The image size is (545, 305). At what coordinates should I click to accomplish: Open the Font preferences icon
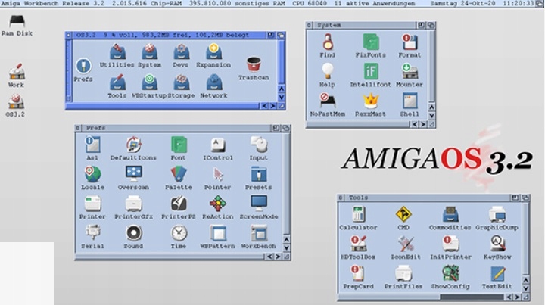click(179, 145)
